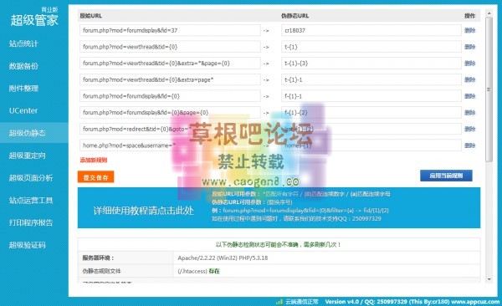502x306 pixels.
Task: Click original URL field with mod=redirect
Action: click(x=170, y=129)
